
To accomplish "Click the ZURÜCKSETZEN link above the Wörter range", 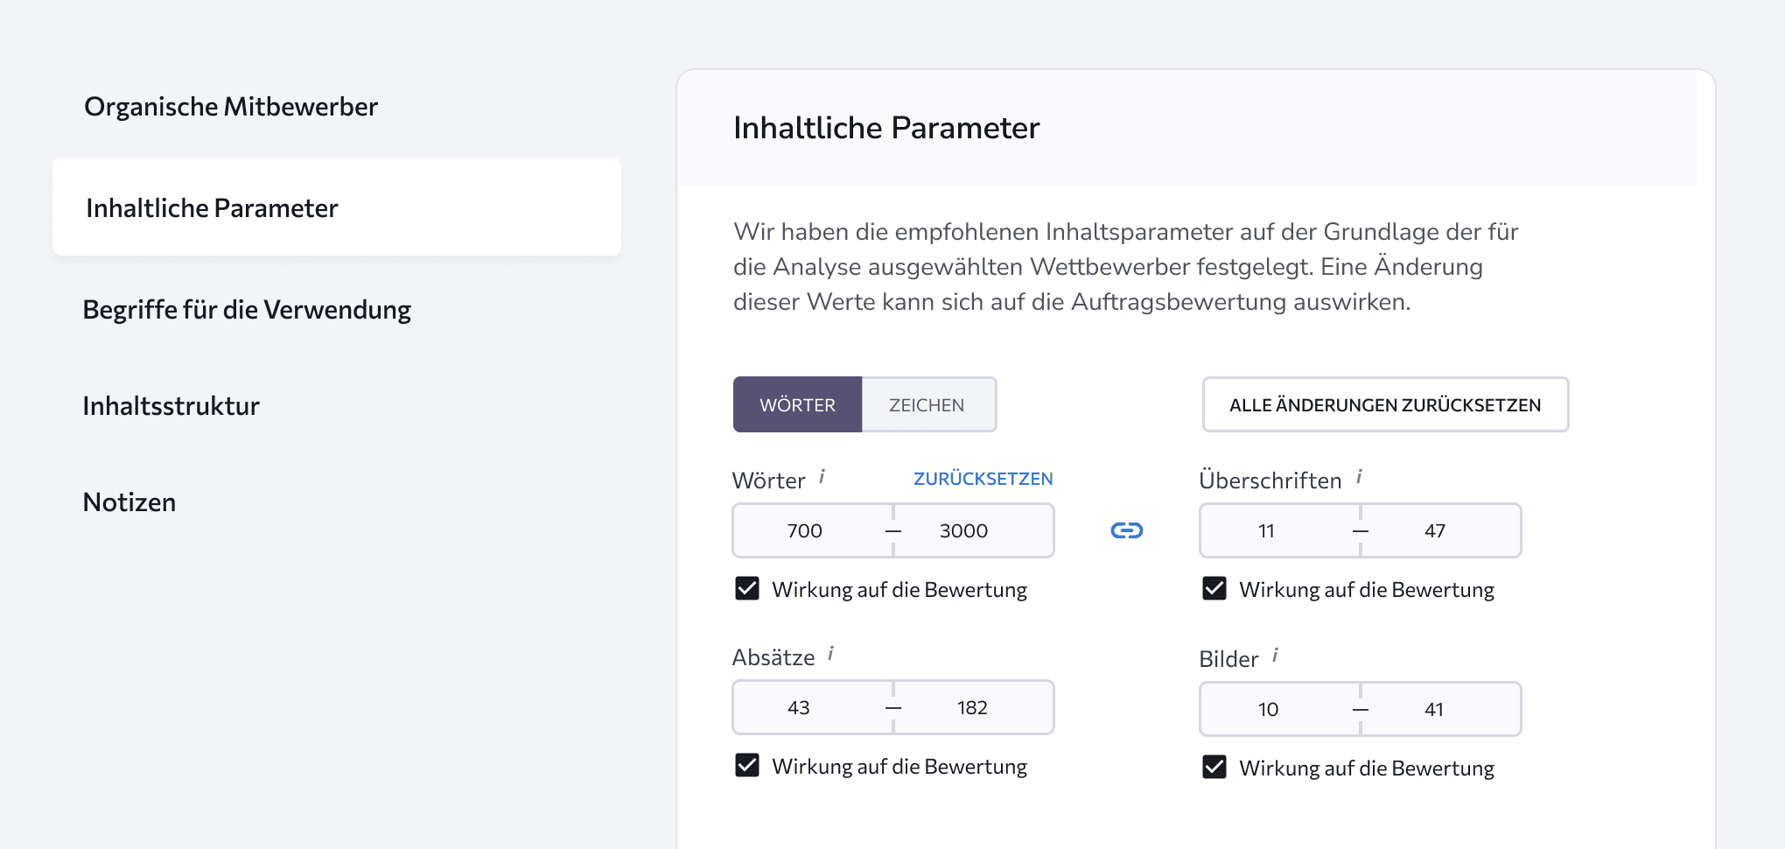I will click(x=982, y=478).
